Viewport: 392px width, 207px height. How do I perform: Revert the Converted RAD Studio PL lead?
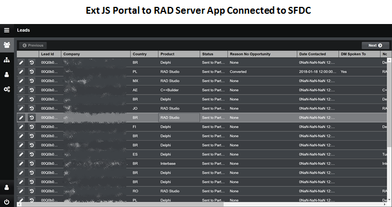click(32, 71)
